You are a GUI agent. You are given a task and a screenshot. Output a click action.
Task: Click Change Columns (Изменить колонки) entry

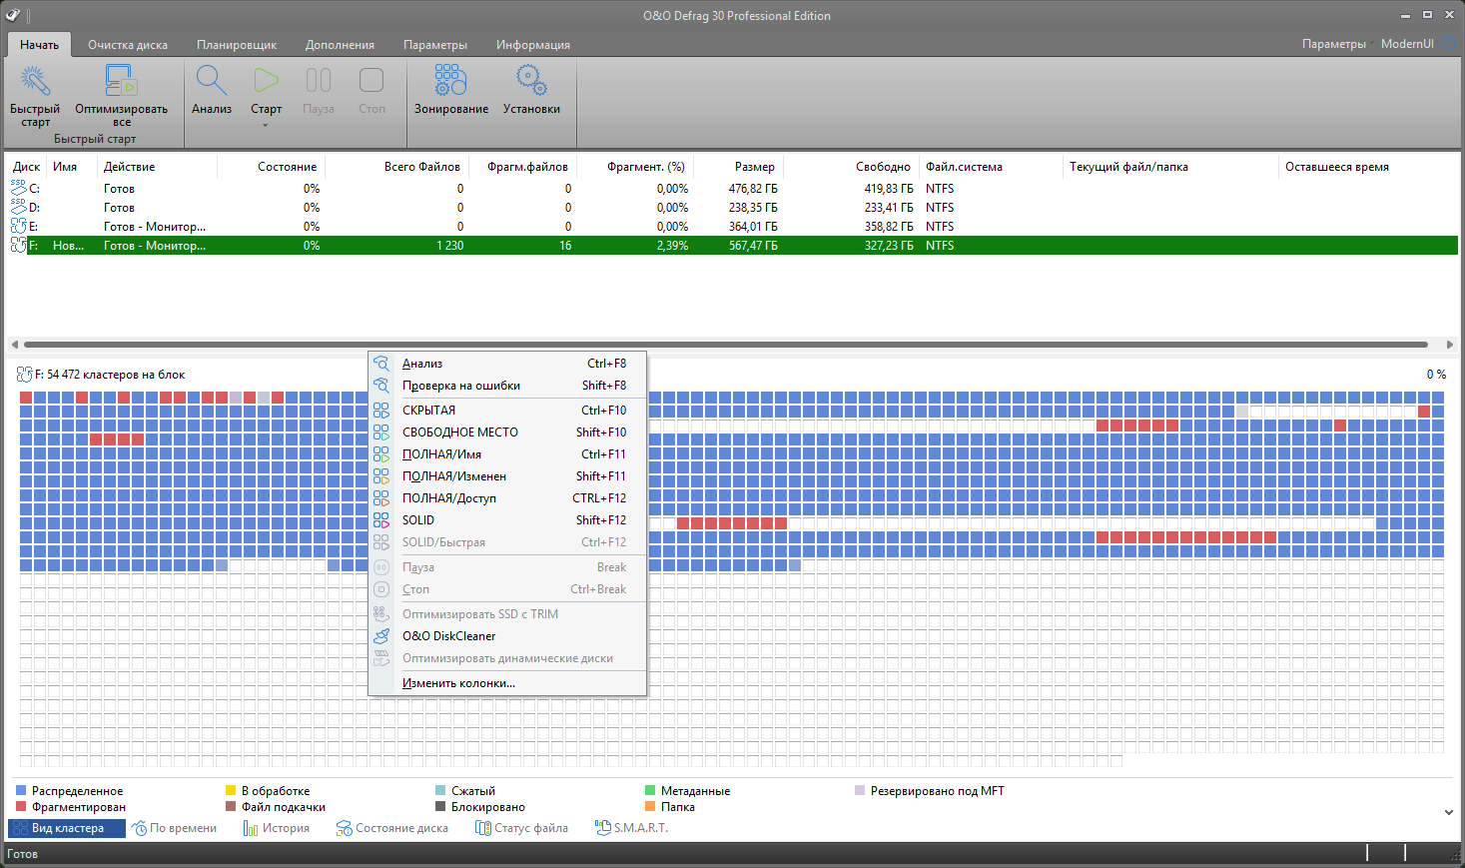[458, 683]
